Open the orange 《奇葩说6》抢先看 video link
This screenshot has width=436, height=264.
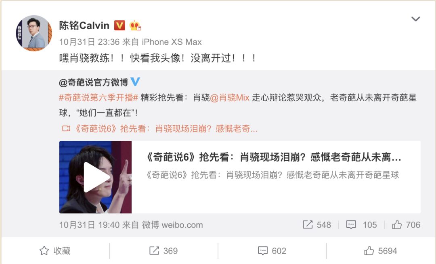click(166, 128)
